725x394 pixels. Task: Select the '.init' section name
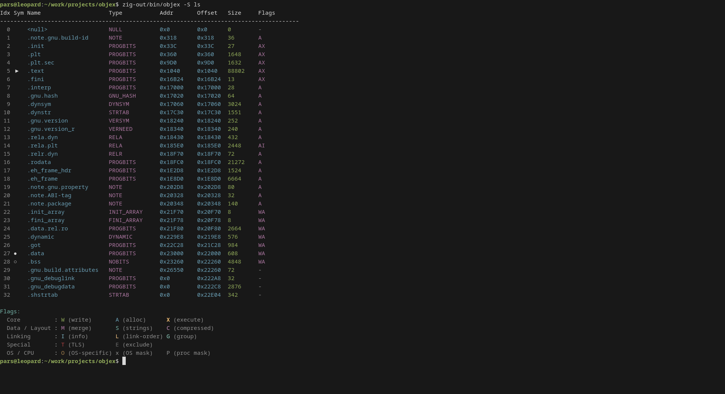35,46
